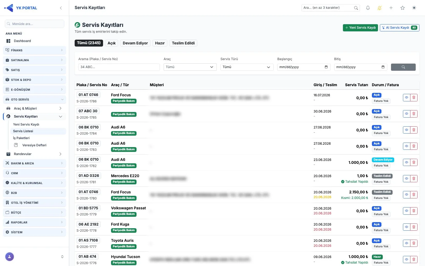
Task: Click Yeni Servis Kaydı green button
Action: [360, 28]
